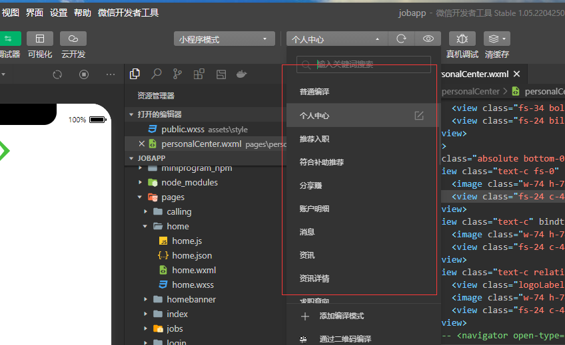Image resolution: width=565 pixels, height=345 pixels.
Task: Click 添加编译模式 button
Action: [364, 316]
